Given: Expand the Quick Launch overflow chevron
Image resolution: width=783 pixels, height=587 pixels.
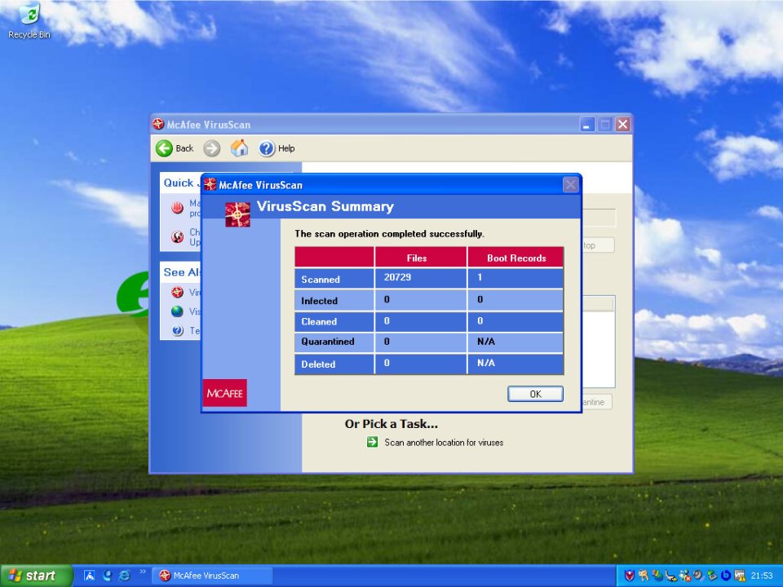Looking at the screenshot, I should [x=144, y=572].
